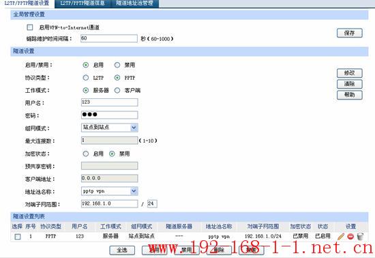Click the 地址池名称 column header
This screenshot has width=375, height=258.
219,227
